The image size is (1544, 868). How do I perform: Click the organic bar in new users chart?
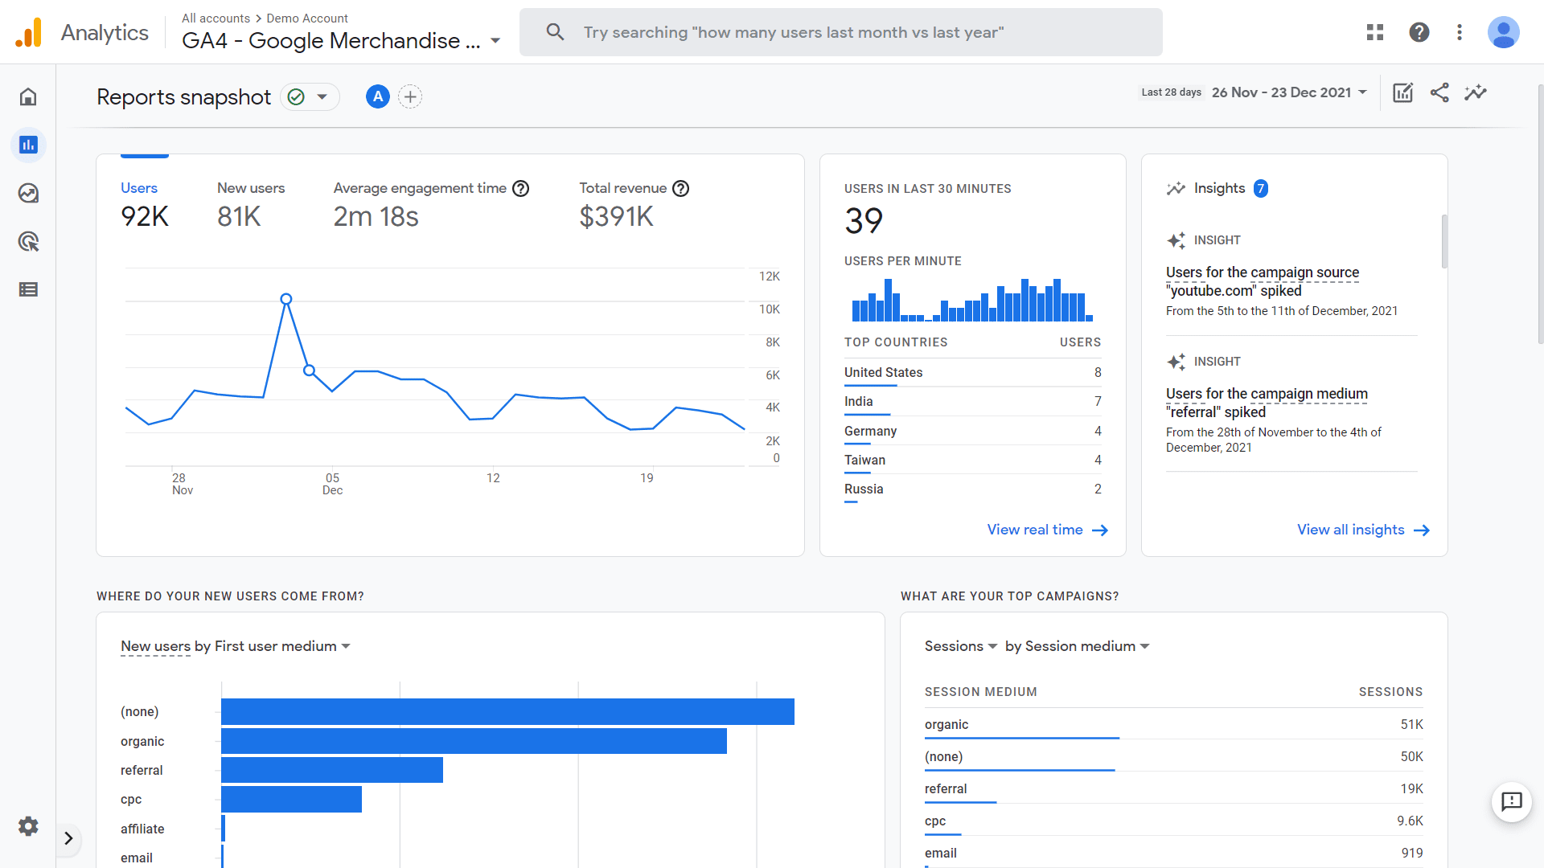(x=474, y=741)
